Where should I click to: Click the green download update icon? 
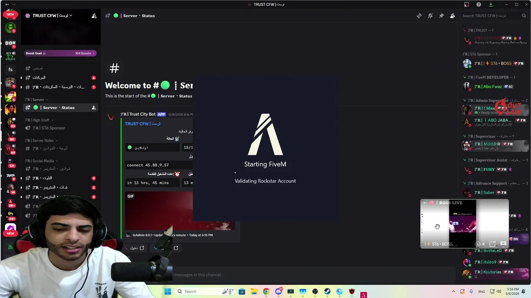(x=491, y=5)
